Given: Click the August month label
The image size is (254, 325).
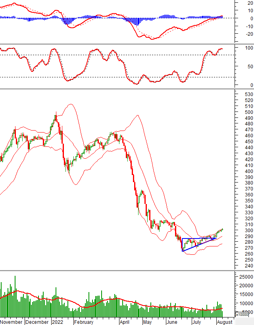Looking at the screenshot, I should coord(225,322).
